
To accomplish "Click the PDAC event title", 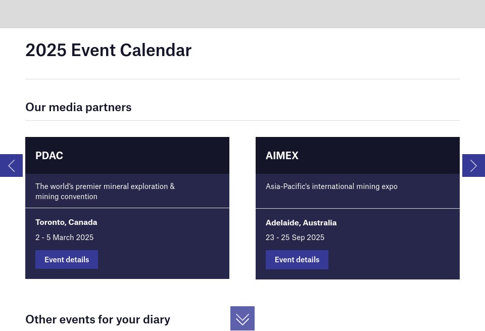I will coord(49,155).
